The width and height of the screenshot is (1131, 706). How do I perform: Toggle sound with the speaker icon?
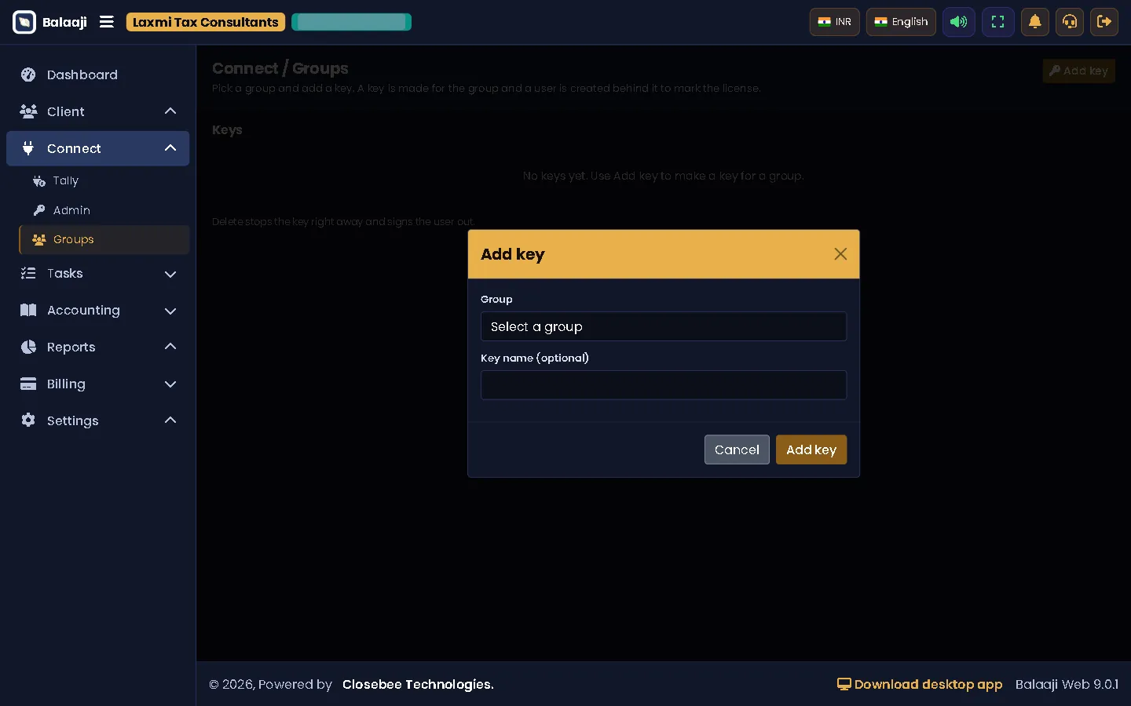pos(959,22)
